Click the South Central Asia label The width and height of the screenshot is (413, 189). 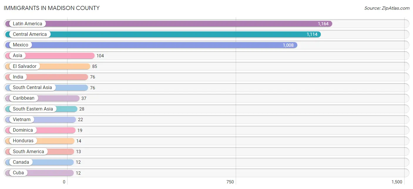(32, 87)
